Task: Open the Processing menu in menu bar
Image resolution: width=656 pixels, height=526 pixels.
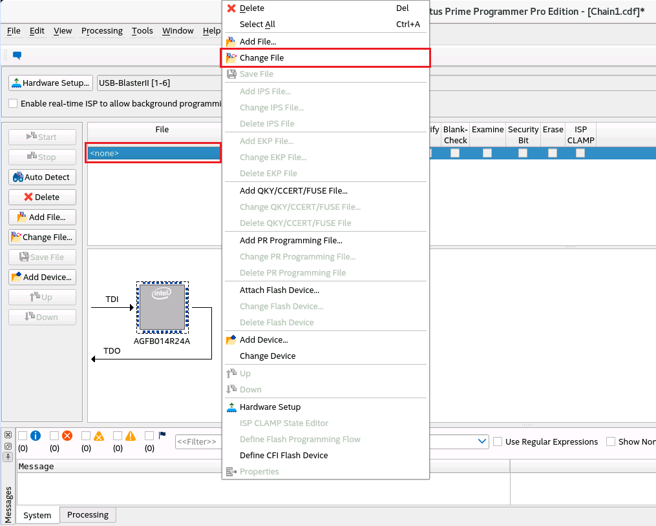Action: pos(101,31)
